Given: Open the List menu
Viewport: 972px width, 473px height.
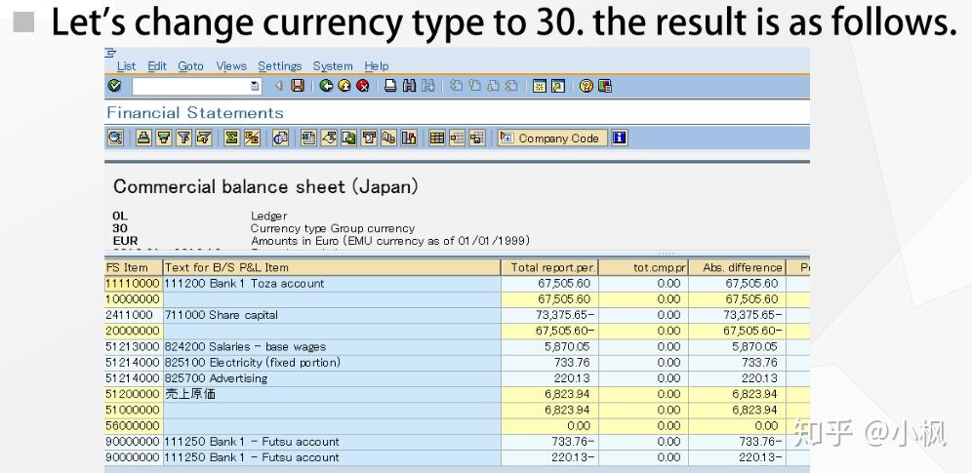Looking at the screenshot, I should [127, 65].
